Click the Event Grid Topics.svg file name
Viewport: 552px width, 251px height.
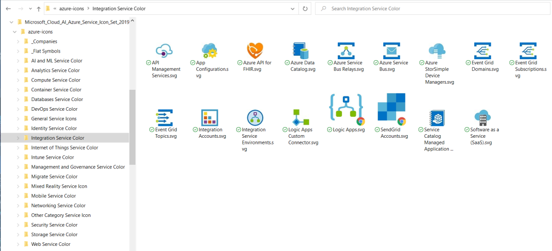[x=166, y=133]
